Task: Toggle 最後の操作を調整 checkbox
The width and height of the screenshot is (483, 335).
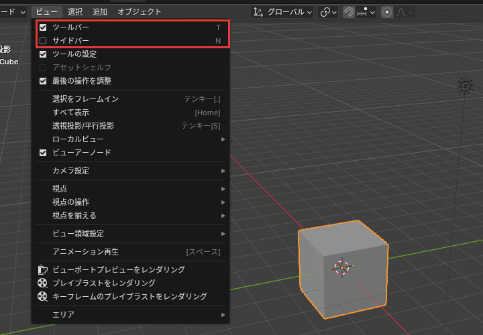Action: (x=43, y=81)
